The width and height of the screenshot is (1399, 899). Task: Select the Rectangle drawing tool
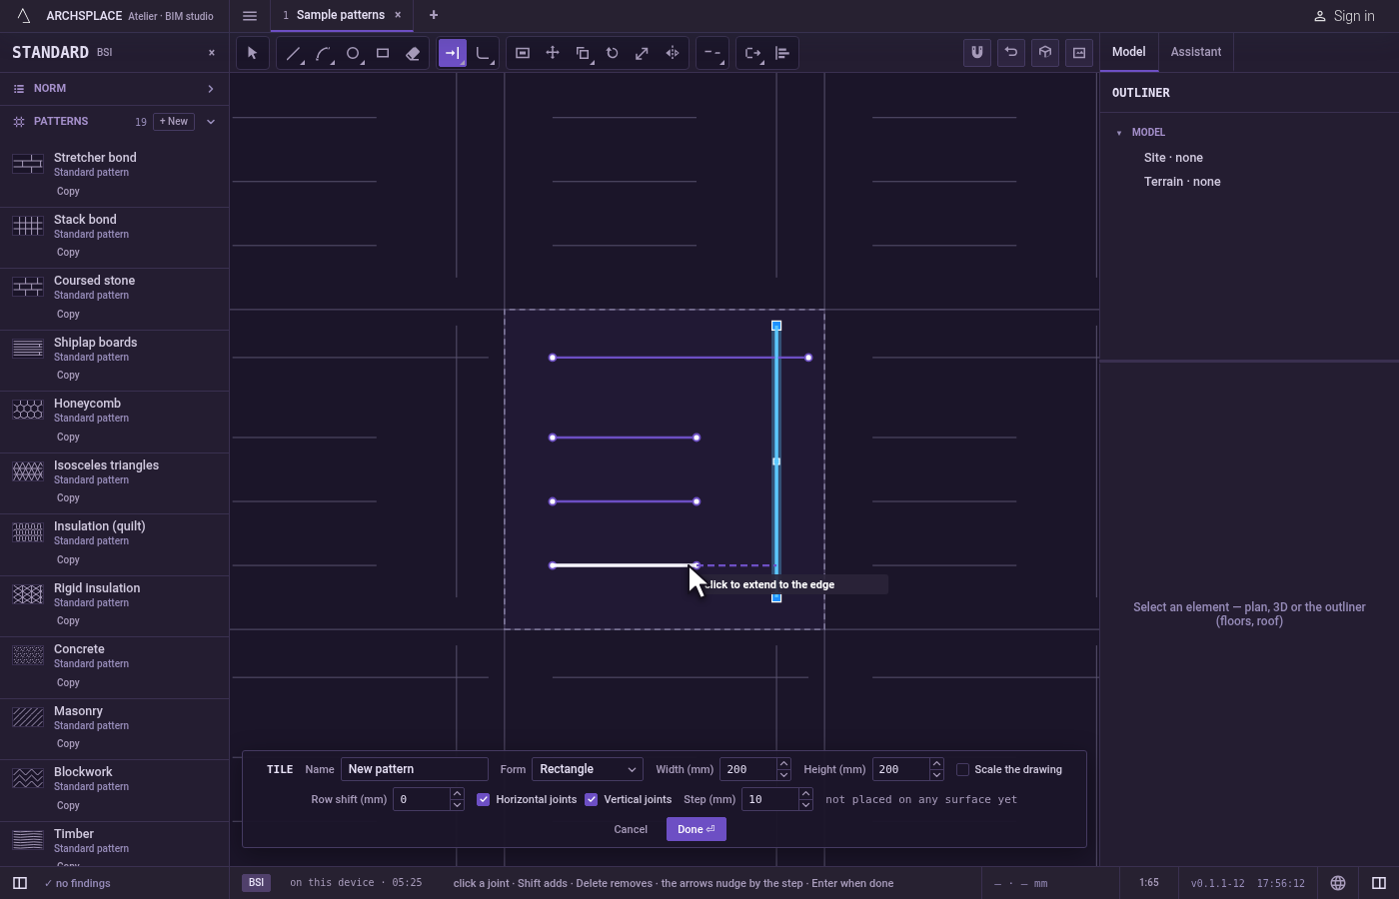(x=383, y=53)
